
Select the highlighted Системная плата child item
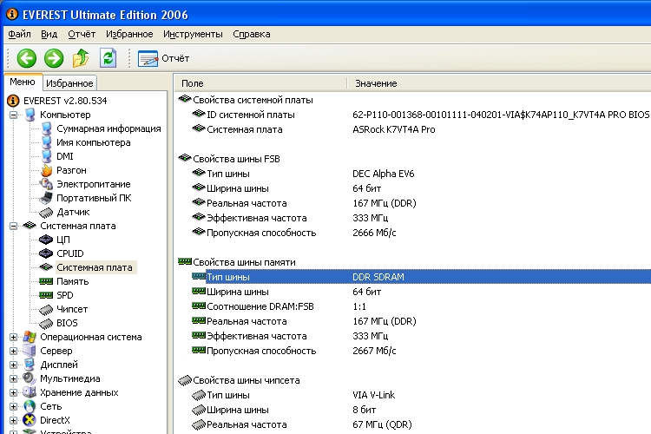click(95, 267)
